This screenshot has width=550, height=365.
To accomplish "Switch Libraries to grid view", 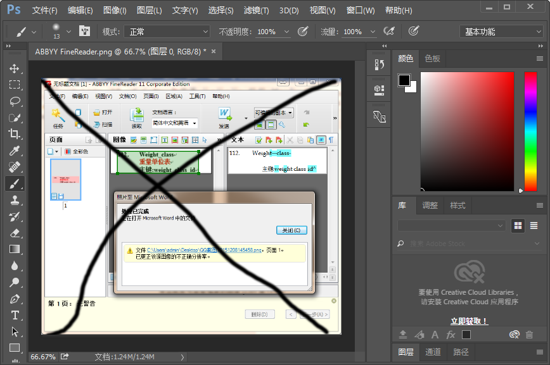I will 518,226.
